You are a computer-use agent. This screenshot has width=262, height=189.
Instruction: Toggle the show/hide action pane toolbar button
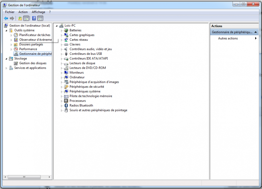pyautogui.click(x=40, y=18)
